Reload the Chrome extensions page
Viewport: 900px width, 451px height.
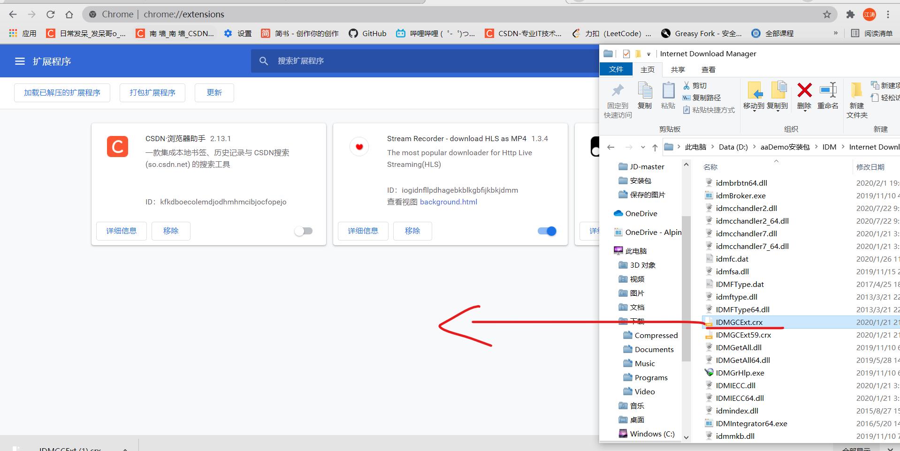51,15
